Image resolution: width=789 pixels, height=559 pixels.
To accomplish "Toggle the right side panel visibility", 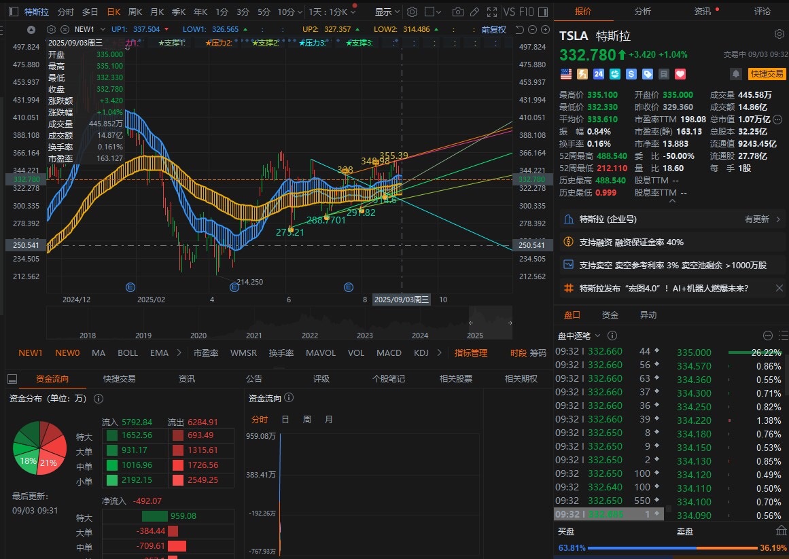I will (x=542, y=12).
